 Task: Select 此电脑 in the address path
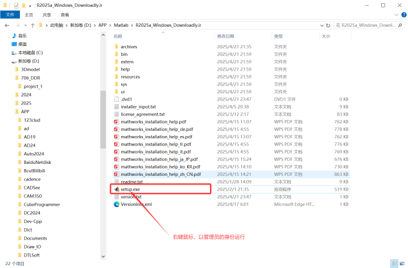click(57, 25)
